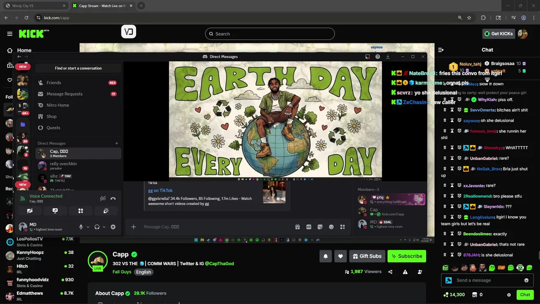Open the Discord GIF picker
This screenshot has width=540, height=304.
[309, 227]
